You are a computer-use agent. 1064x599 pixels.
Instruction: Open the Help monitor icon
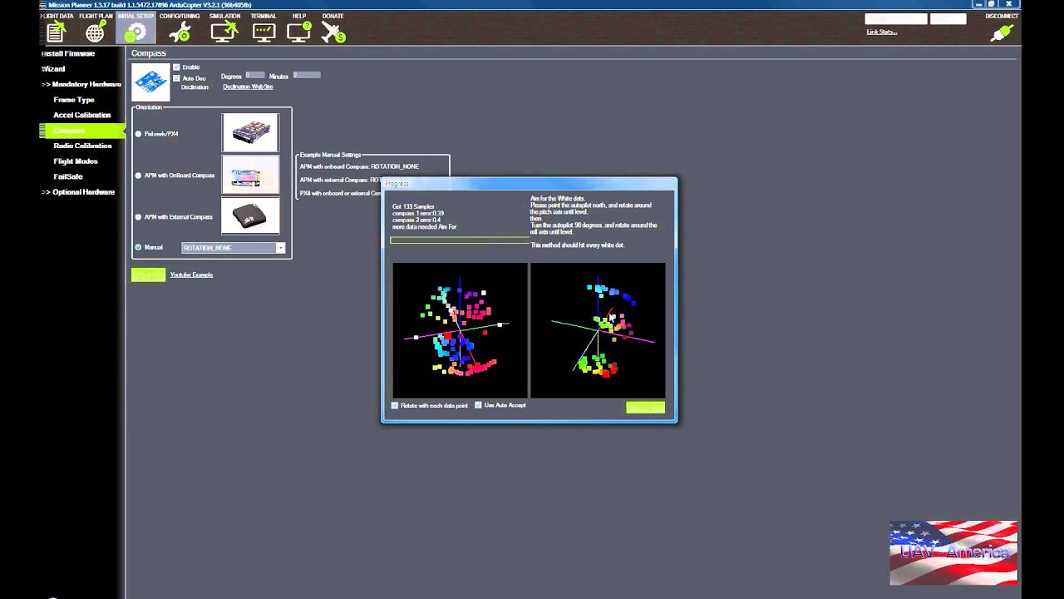(x=298, y=32)
